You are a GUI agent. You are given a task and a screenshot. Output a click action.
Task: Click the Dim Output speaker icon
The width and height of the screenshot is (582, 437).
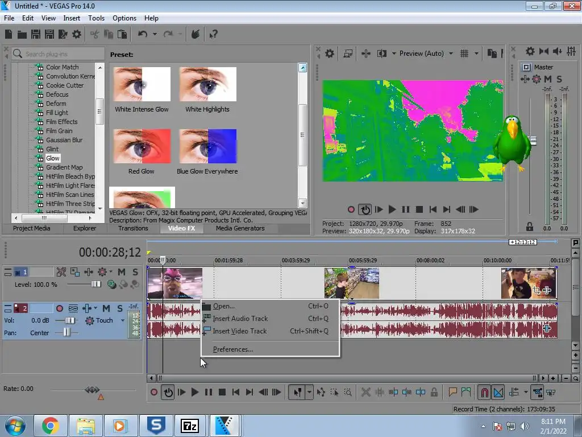coord(557,51)
